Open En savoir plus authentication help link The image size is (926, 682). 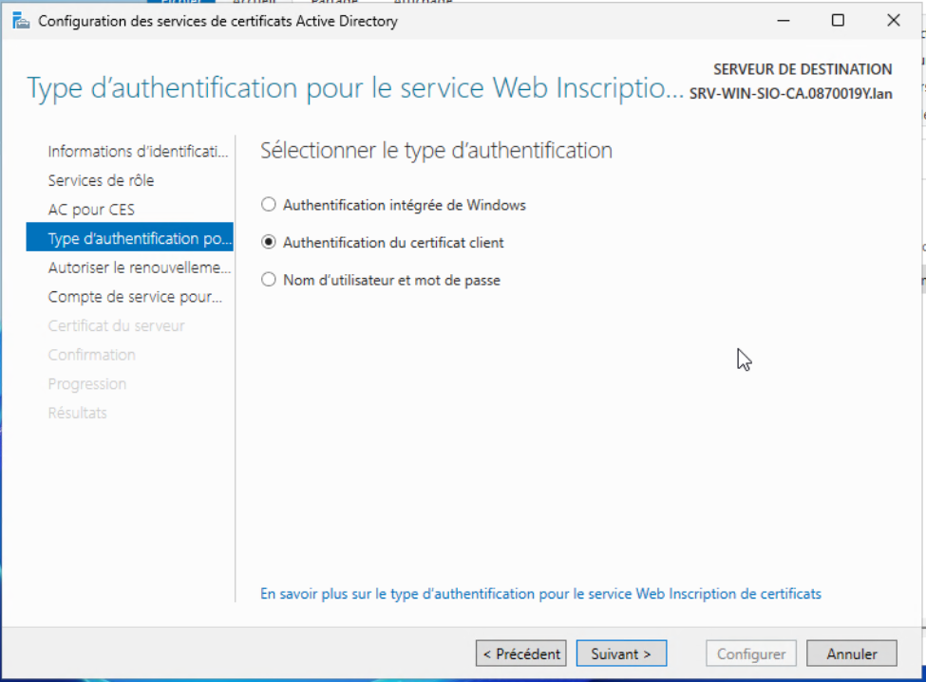(x=540, y=594)
